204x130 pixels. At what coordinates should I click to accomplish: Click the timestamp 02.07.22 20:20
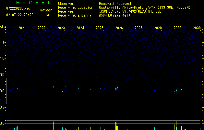point(20,15)
